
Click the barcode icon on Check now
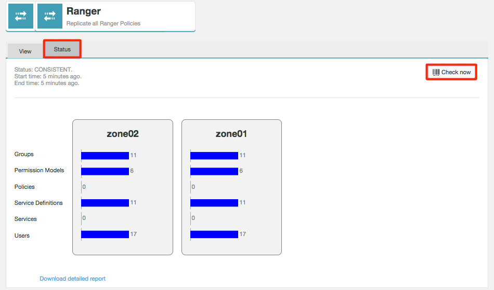click(436, 72)
